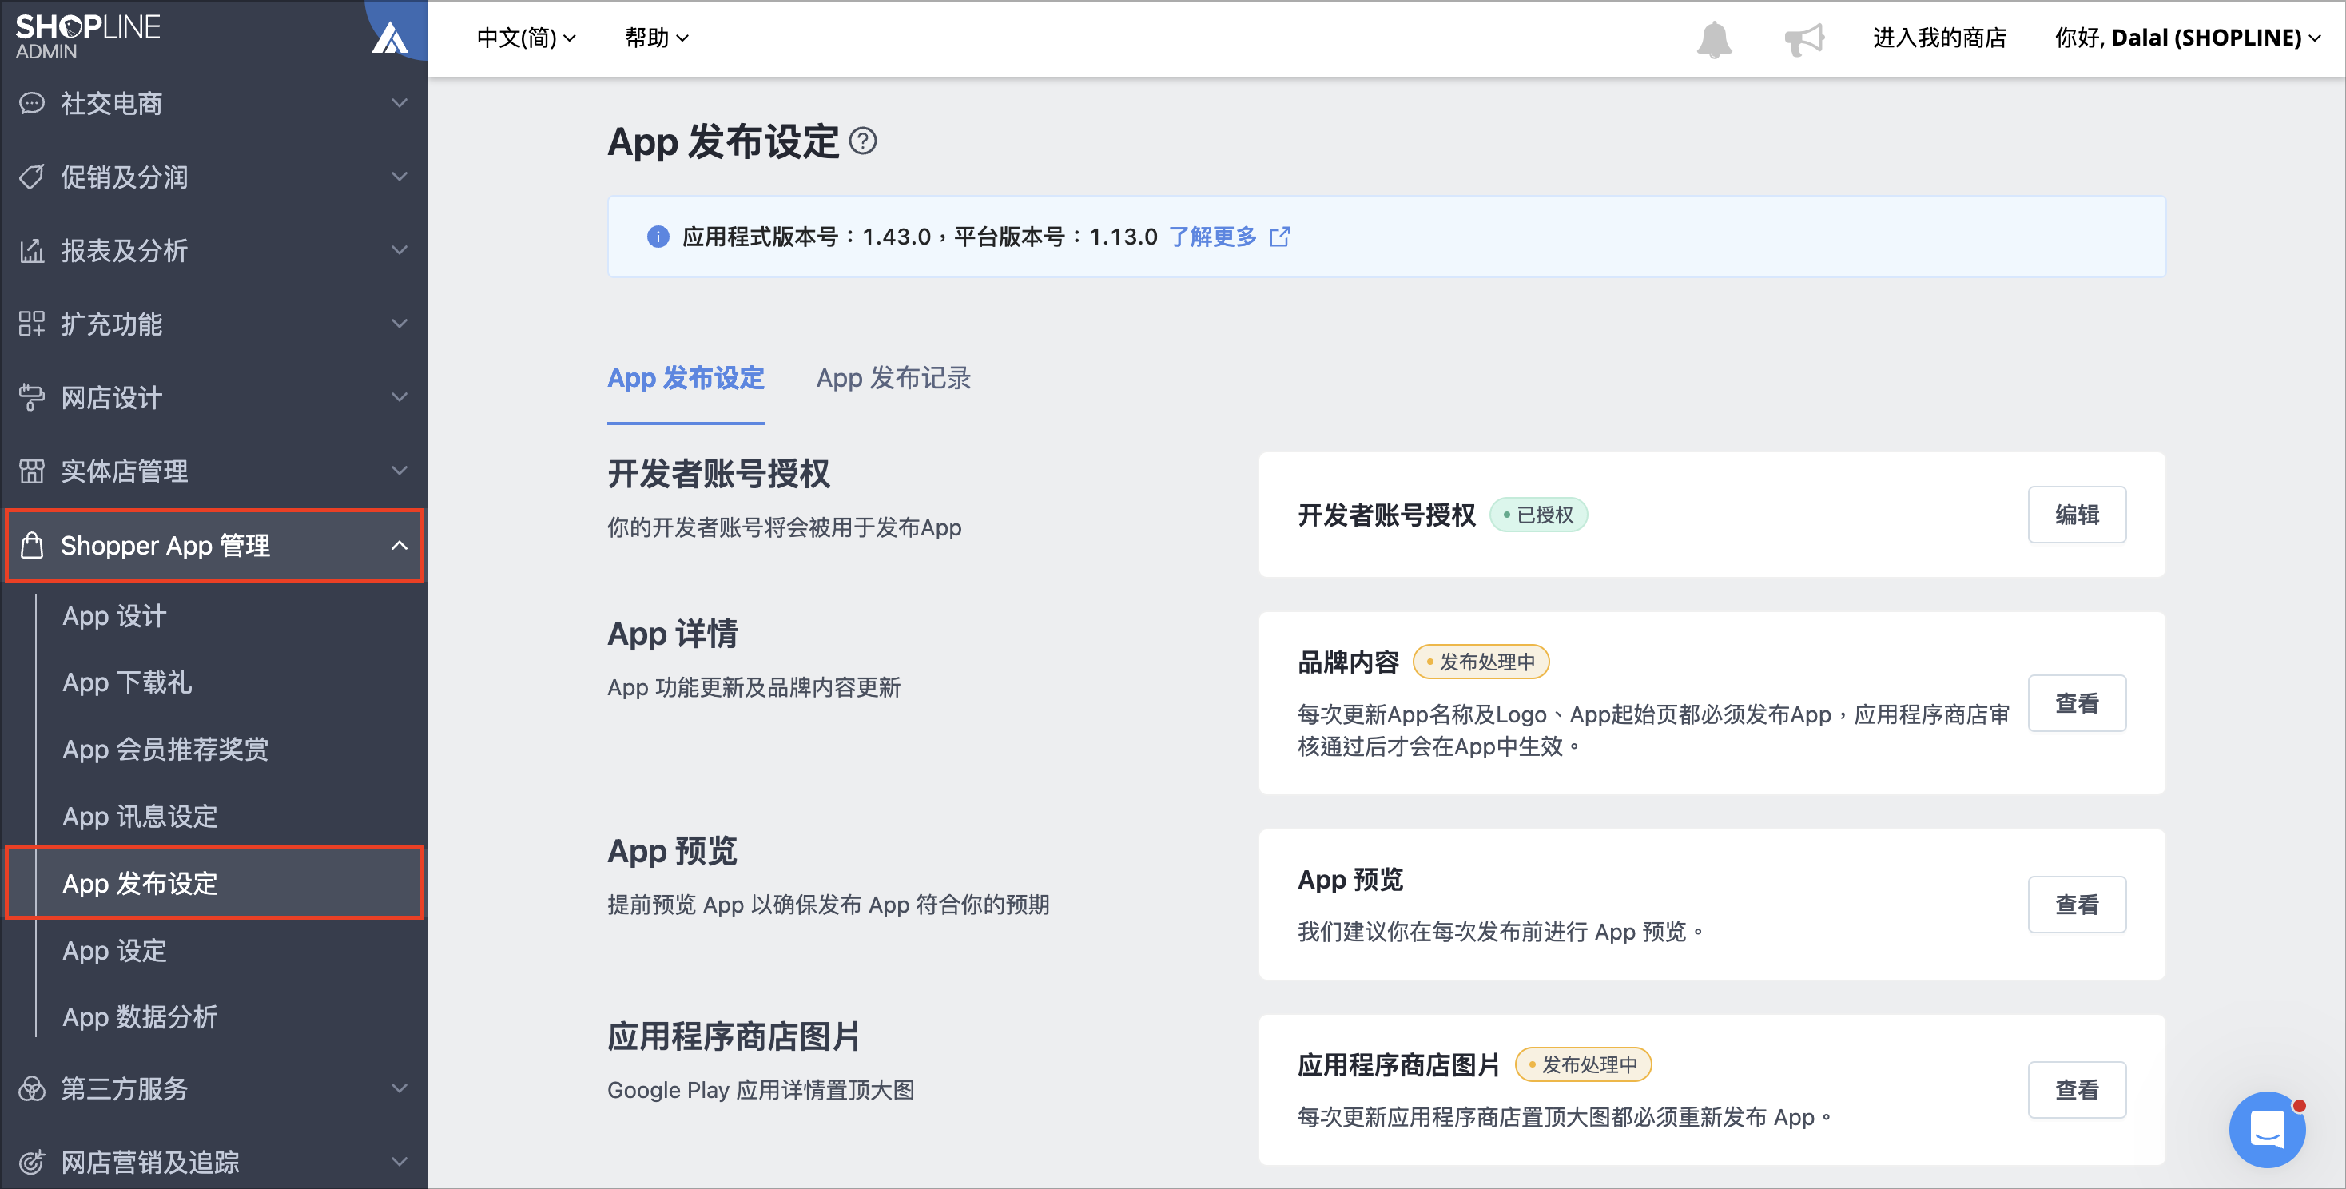Image resolution: width=2346 pixels, height=1189 pixels.
Task: Click the App 详情 section heading
Action: coord(672,634)
